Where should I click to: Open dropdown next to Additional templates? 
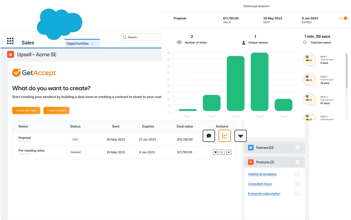297,174
